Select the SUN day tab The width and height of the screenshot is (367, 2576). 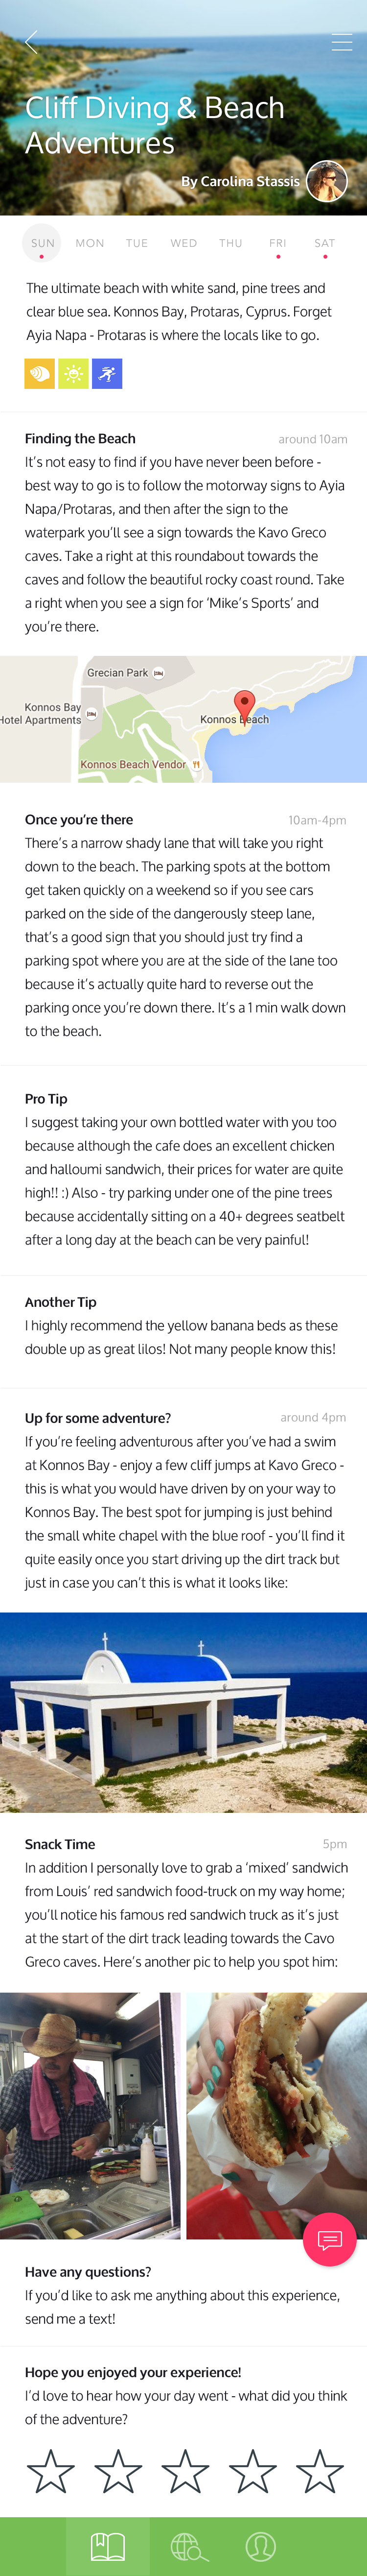[42, 243]
